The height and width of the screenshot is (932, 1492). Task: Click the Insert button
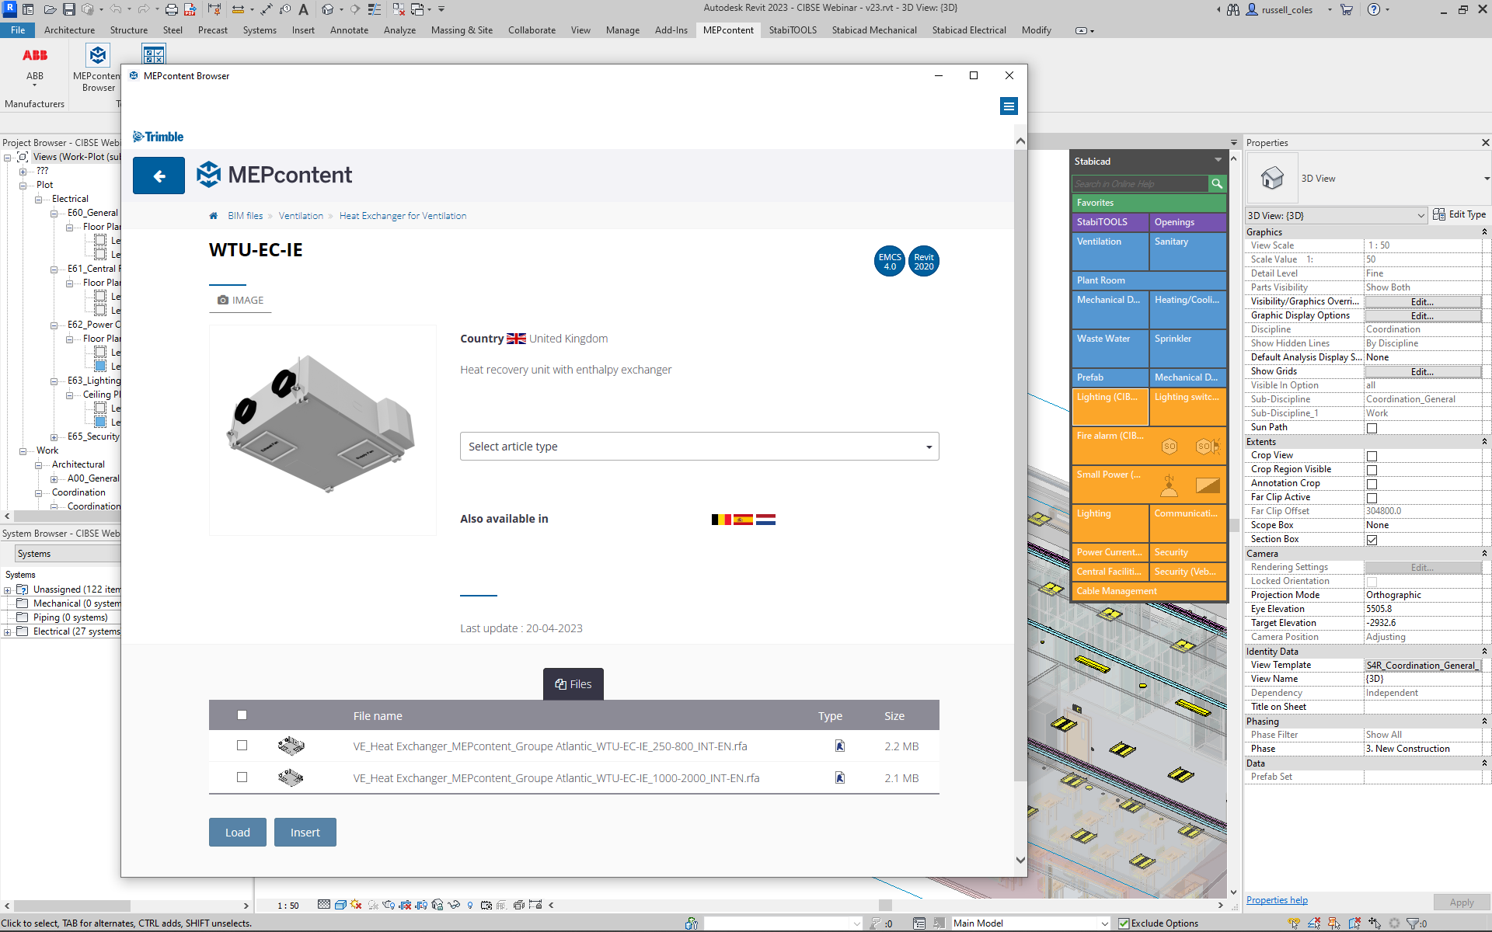(x=305, y=833)
